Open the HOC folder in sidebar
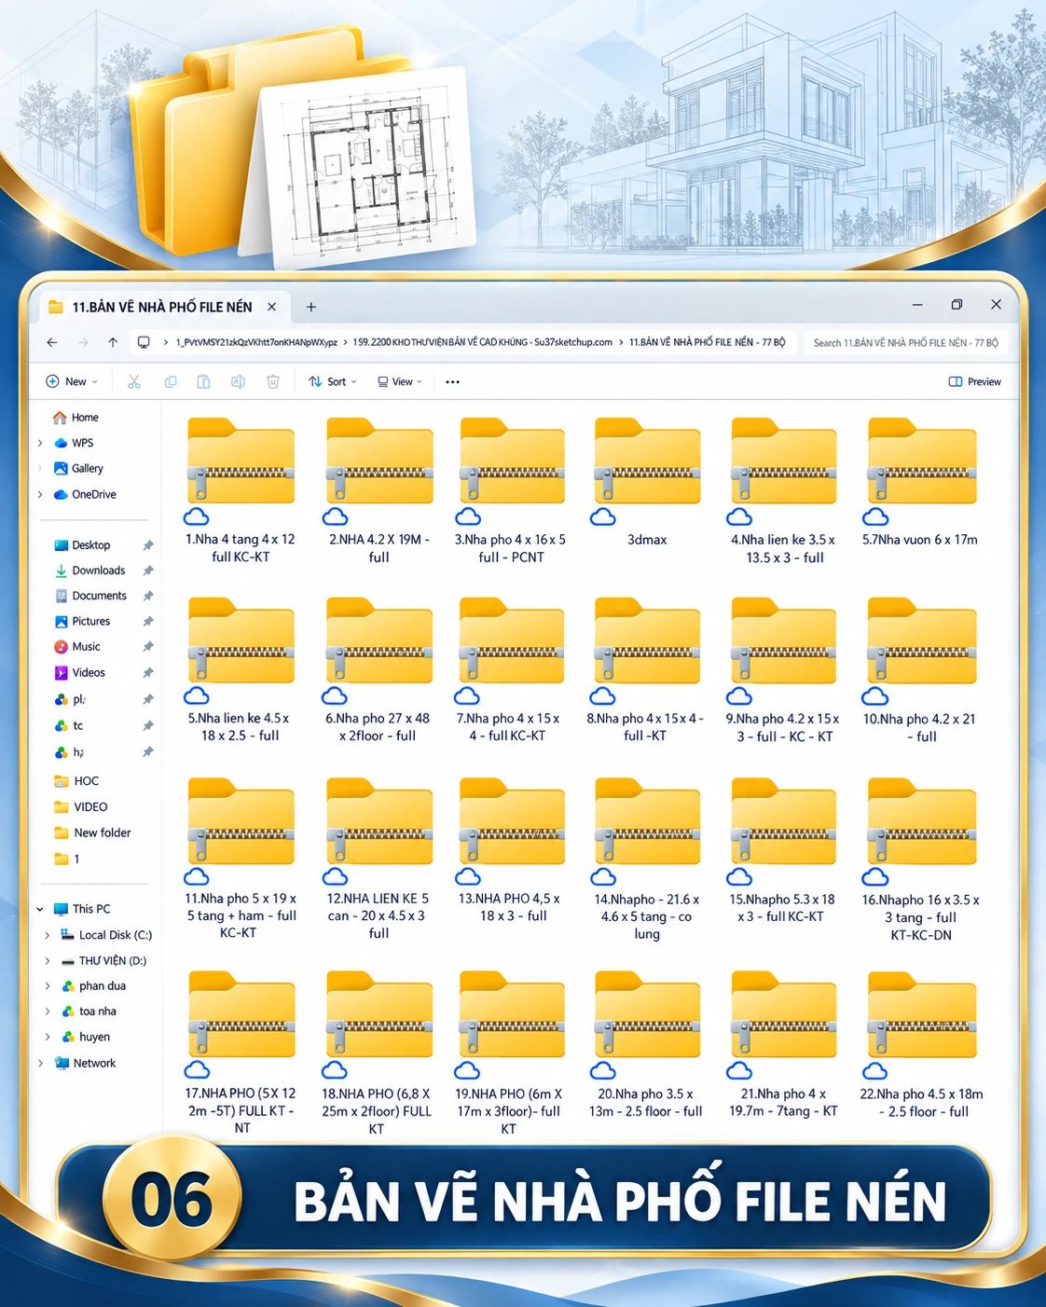Viewport: 1046px width, 1307px height. [76, 781]
